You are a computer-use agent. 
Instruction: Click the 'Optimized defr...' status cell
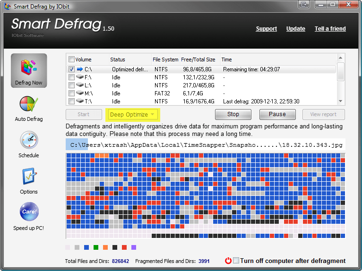[130, 69]
